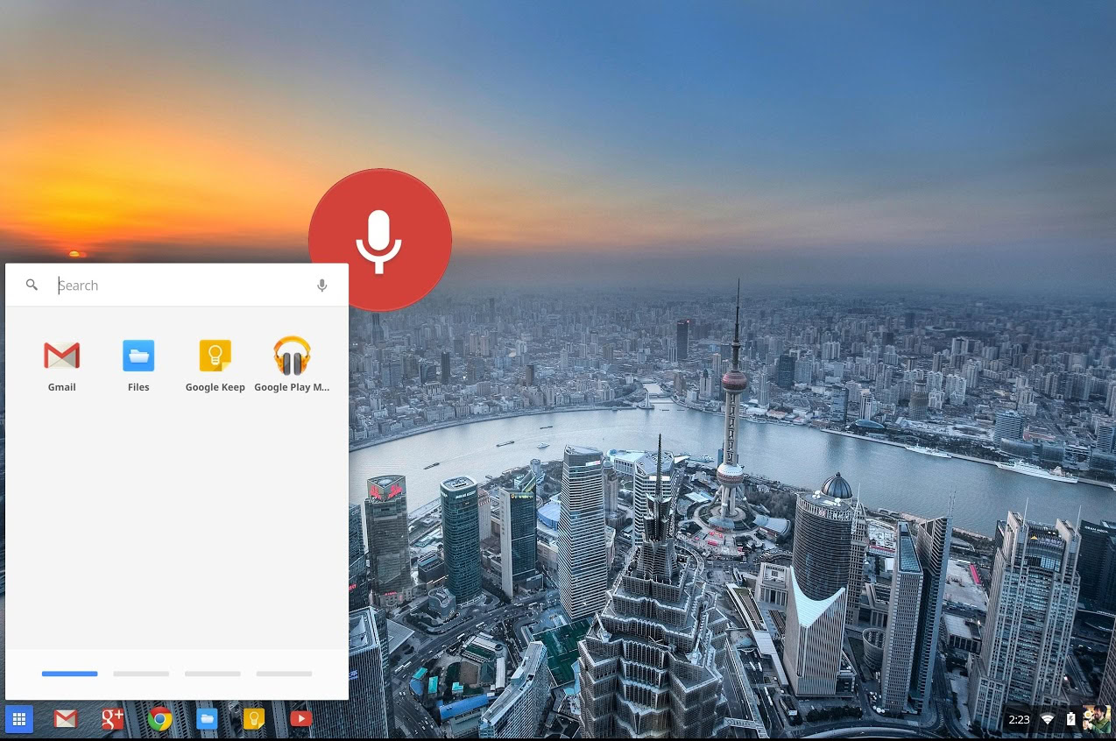Click user avatar in system tray
1116x741 pixels.
click(1096, 719)
